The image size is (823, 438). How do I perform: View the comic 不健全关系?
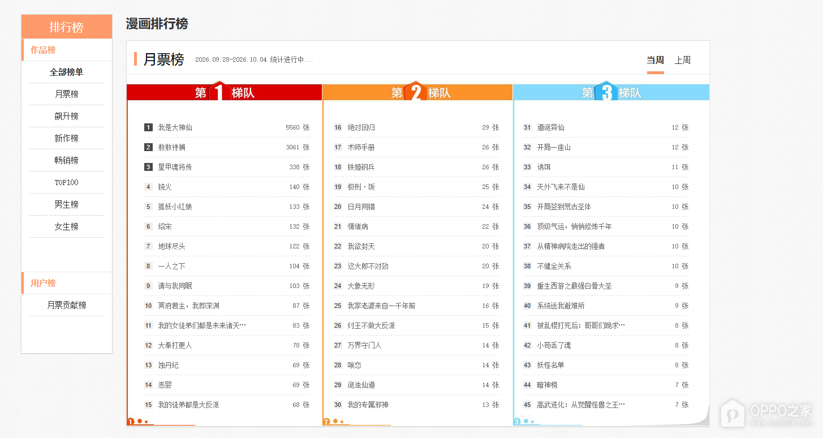[554, 266]
